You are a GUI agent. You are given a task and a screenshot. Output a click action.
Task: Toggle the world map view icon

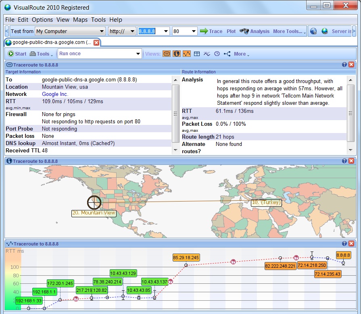(177, 54)
